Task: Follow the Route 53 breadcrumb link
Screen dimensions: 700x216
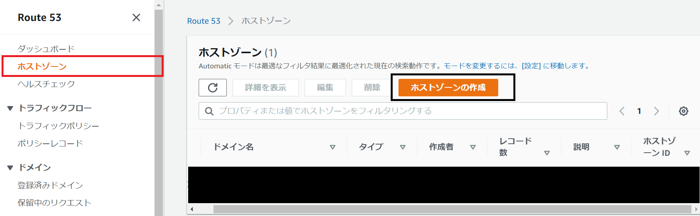Action: click(204, 21)
